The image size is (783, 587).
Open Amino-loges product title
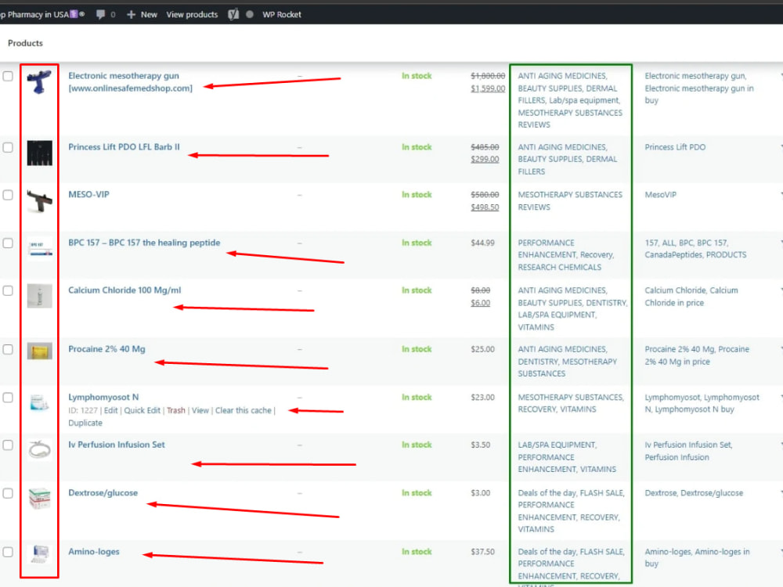click(94, 552)
